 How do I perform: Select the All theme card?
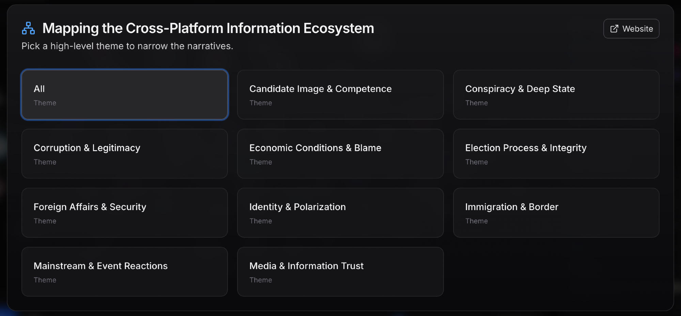pos(124,95)
